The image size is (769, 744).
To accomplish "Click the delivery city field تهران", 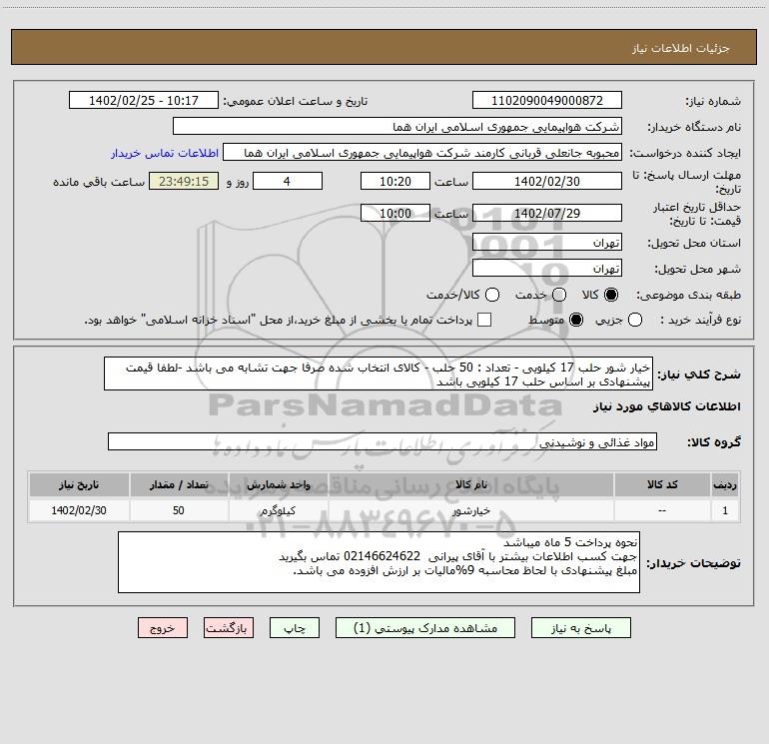I will point(547,269).
